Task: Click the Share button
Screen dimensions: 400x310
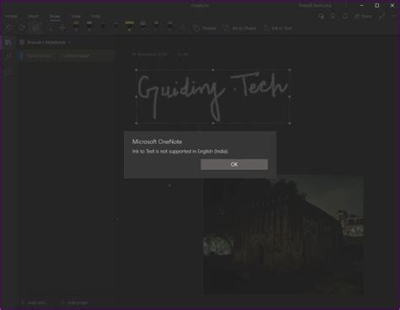Action: click(x=363, y=16)
